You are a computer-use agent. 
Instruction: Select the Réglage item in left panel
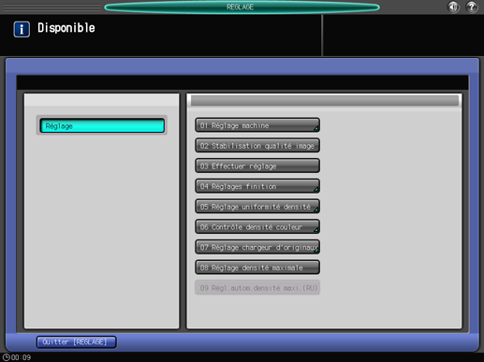click(x=102, y=125)
